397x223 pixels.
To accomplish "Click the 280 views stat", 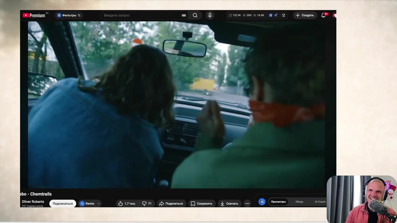I will pyautogui.click(x=247, y=15).
